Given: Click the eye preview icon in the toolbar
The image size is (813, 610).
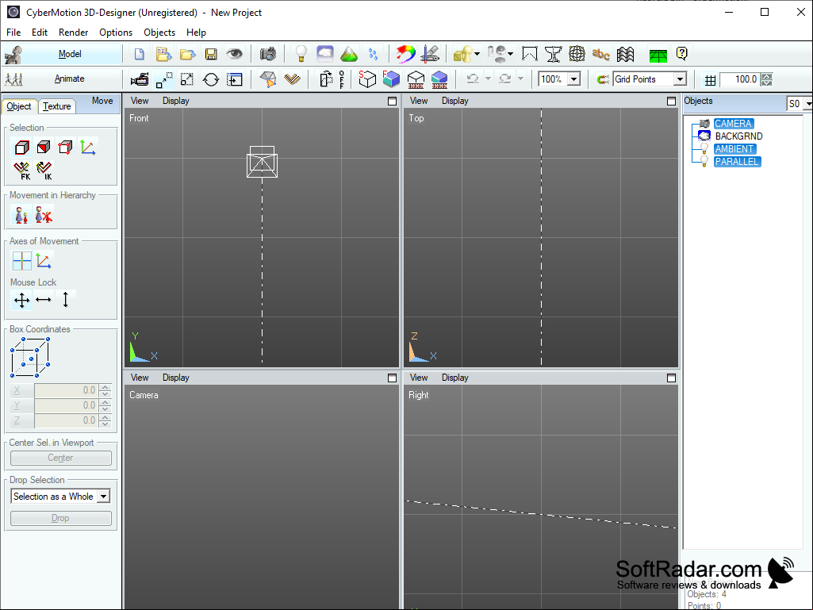Looking at the screenshot, I should (234, 53).
